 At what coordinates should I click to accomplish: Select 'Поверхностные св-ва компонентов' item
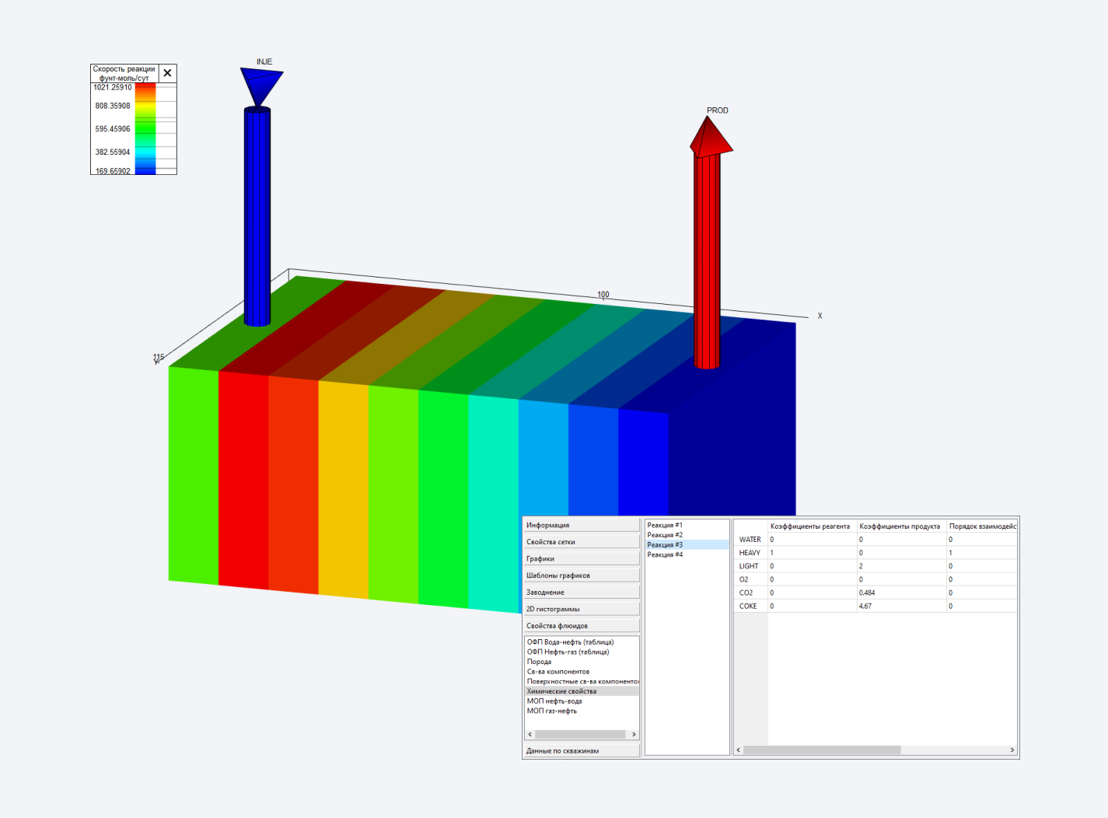(582, 681)
